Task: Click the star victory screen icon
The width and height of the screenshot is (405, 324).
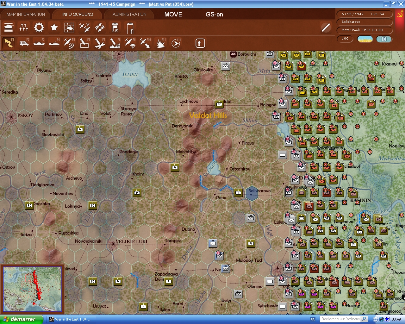Action: [x=54, y=28]
